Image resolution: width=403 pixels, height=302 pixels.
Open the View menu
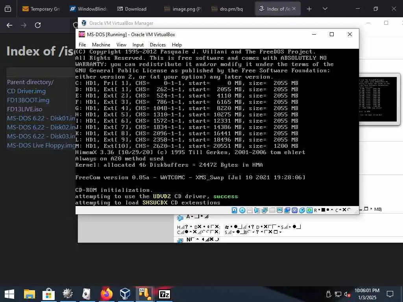click(x=121, y=45)
